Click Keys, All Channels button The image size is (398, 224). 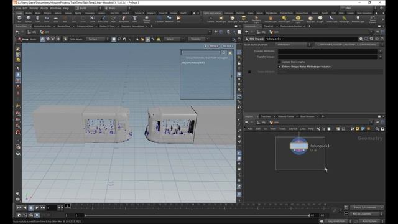[366, 207]
